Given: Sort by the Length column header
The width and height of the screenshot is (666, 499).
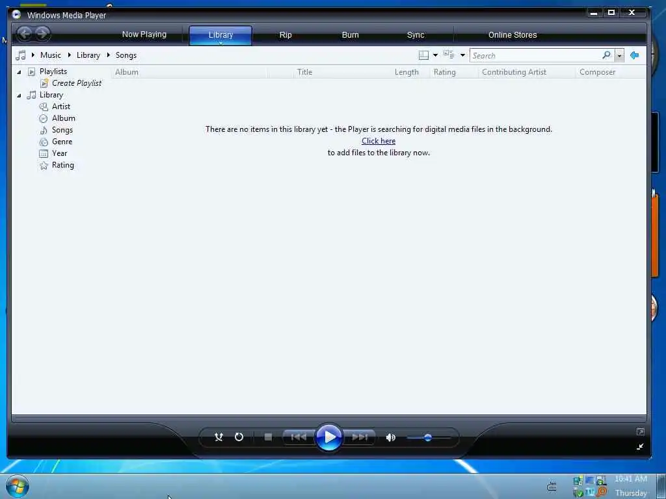Looking at the screenshot, I should 406,72.
